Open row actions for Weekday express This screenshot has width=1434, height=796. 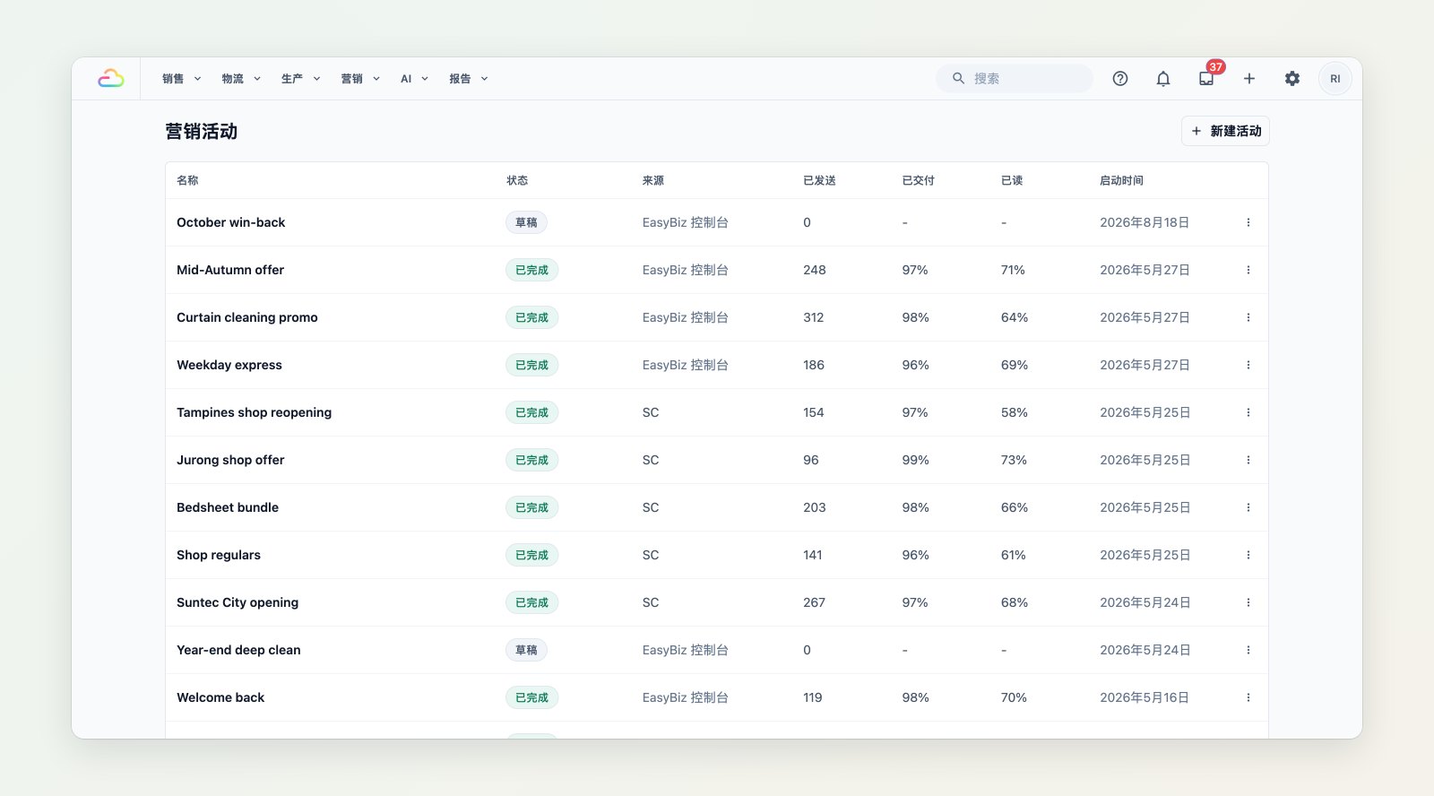pyautogui.click(x=1248, y=365)
